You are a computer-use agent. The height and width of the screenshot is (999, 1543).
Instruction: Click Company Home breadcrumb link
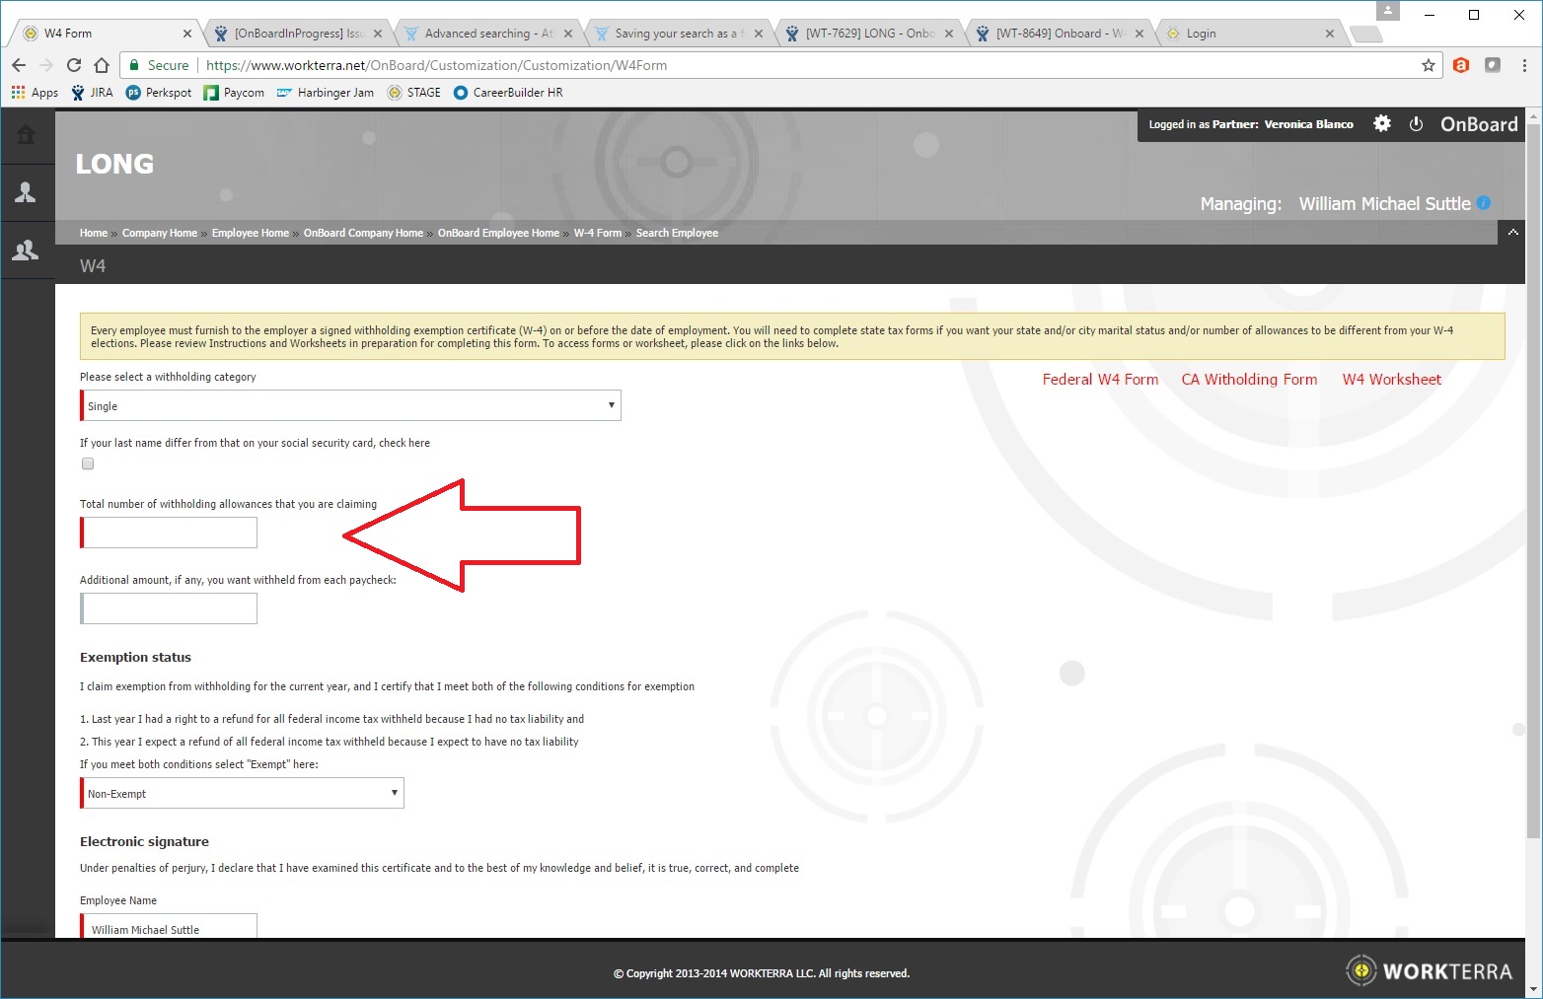(160, 233)
